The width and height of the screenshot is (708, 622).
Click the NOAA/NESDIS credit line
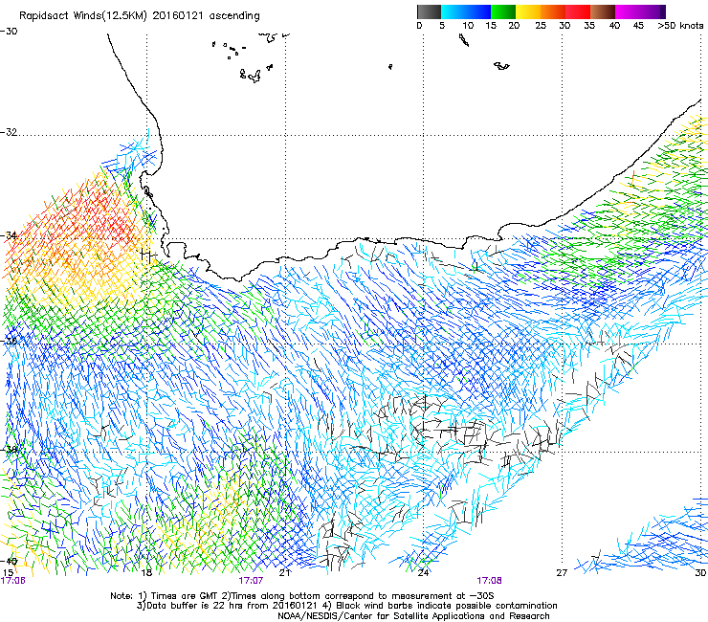pyautogui.click(x=413, y=616)
